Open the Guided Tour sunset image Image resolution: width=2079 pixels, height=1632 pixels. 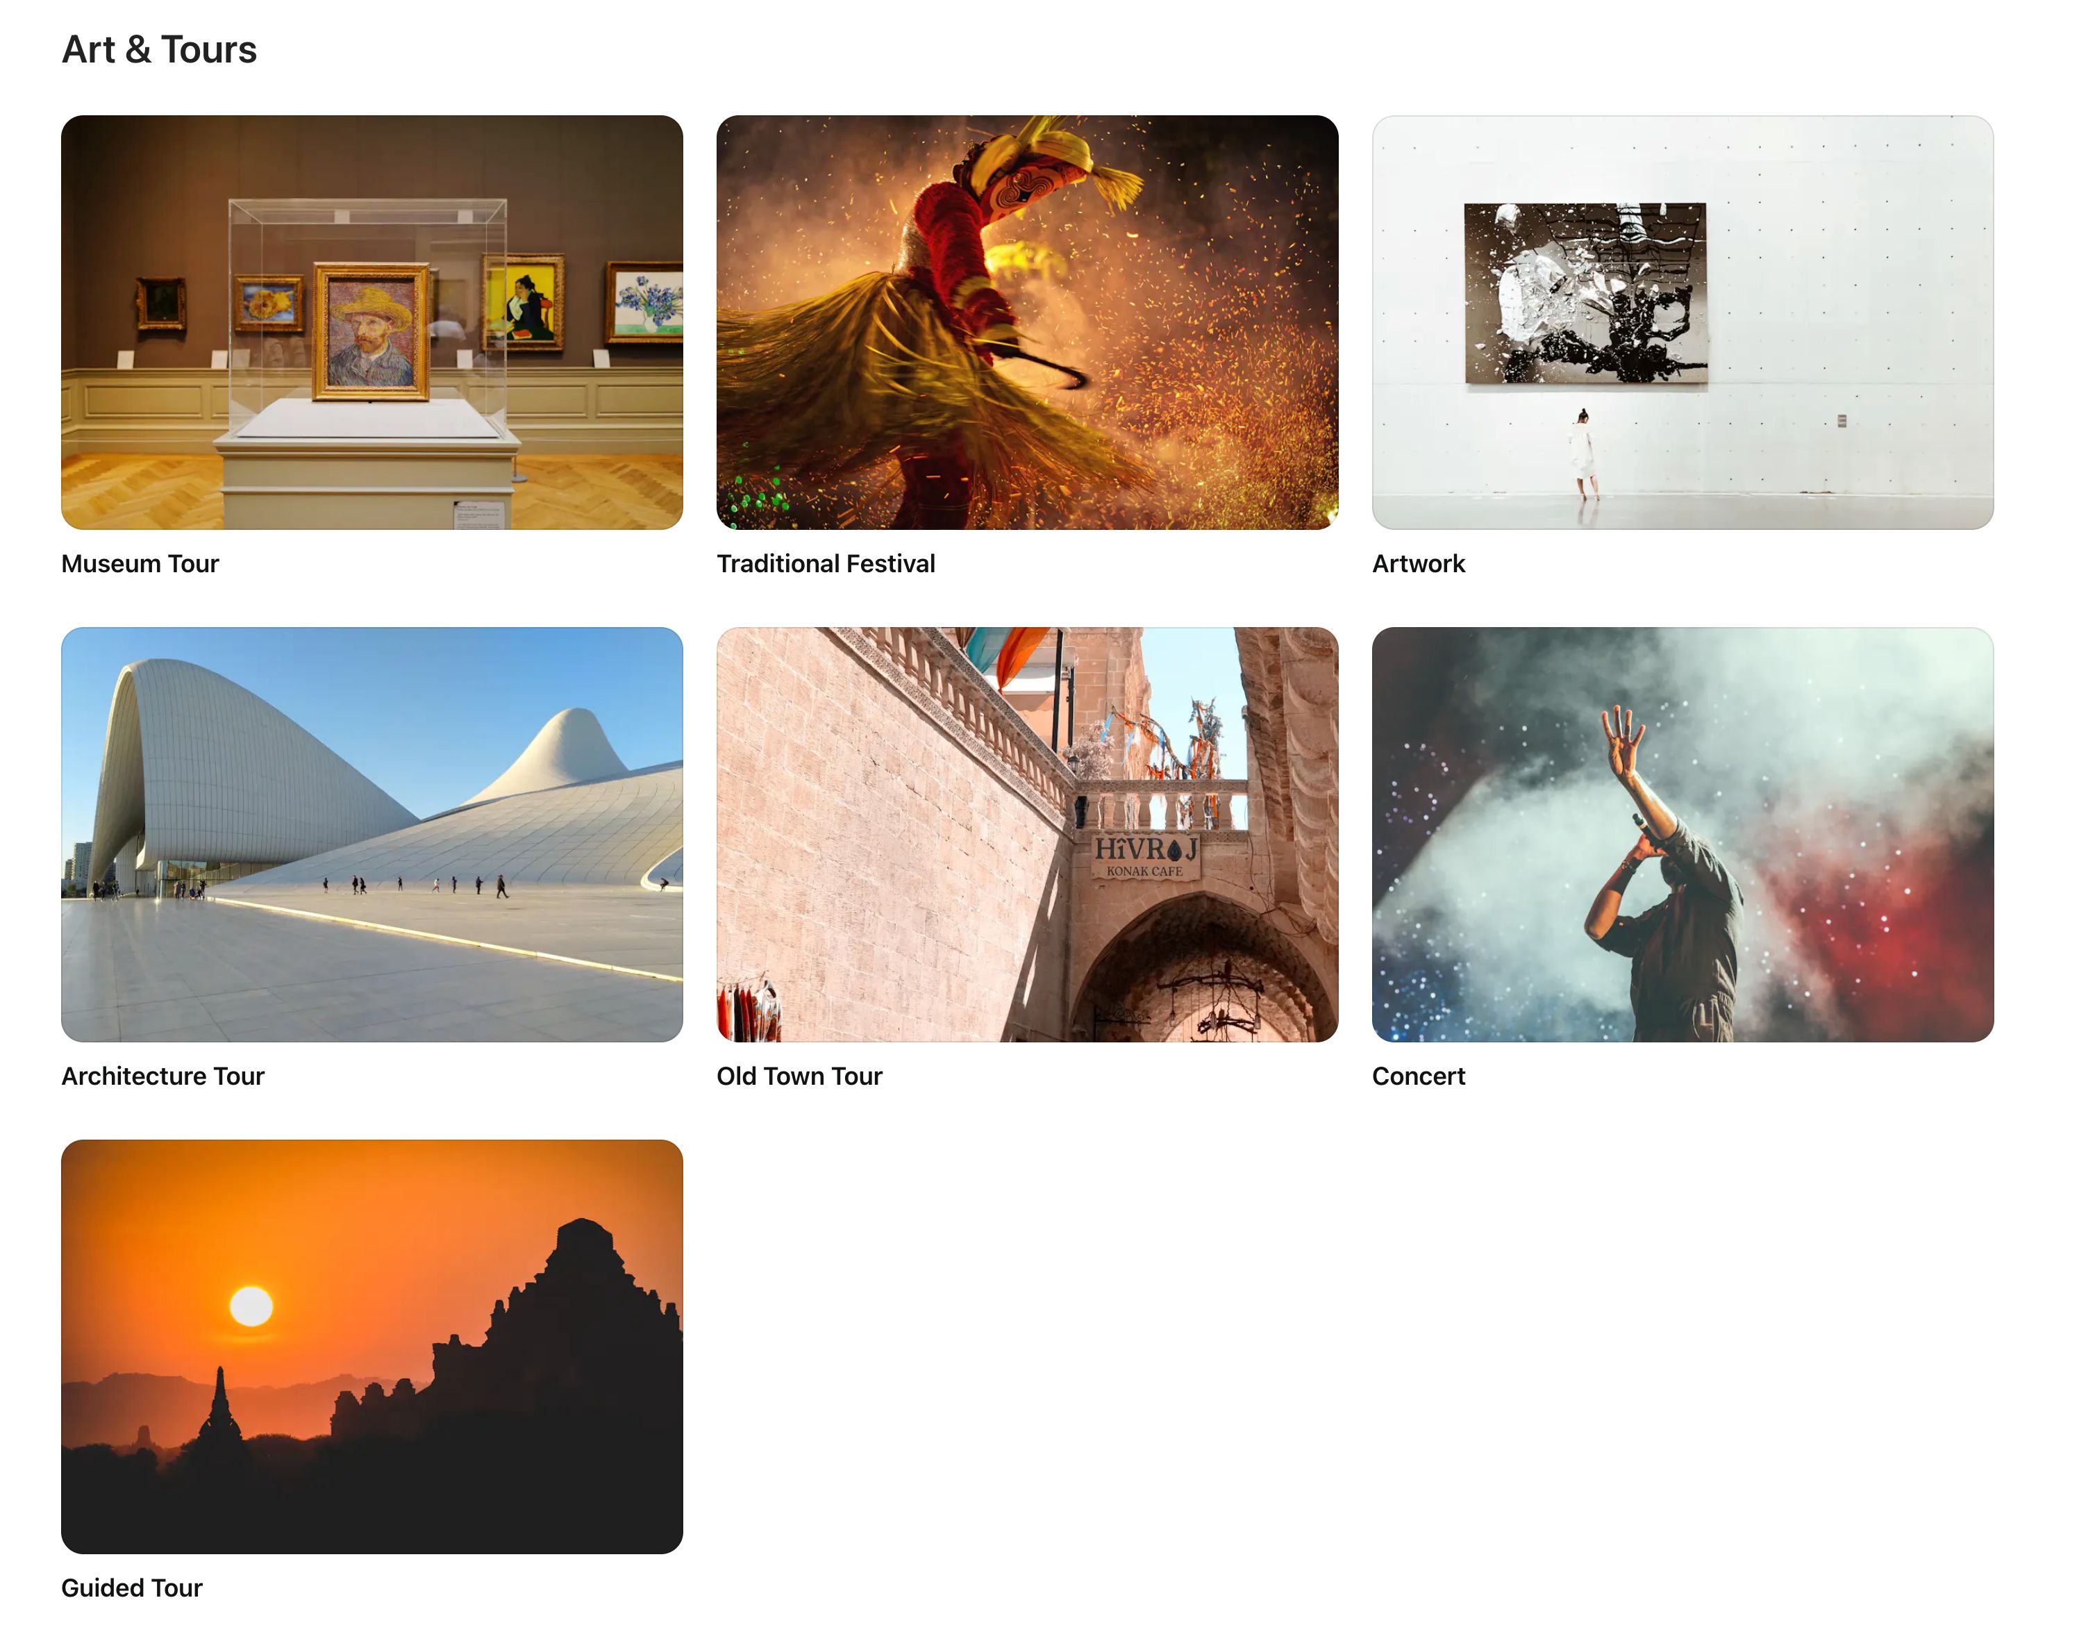(371, 1347)
